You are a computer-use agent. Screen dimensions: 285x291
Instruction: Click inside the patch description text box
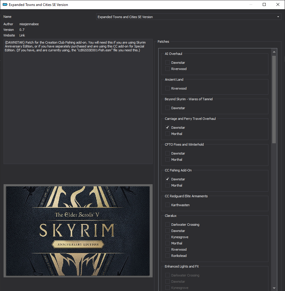pyautogui.click(x=78, y=101)
